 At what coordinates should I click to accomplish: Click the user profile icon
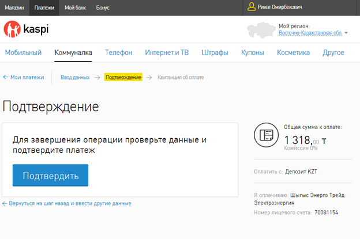click(x=252, y=7)
